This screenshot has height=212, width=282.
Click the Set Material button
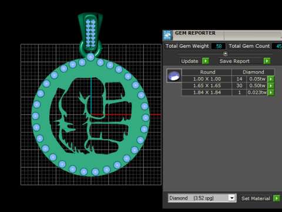(256, 198)
